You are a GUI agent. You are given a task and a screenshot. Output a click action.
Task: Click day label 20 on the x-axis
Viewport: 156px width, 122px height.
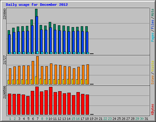[x=96, y=119]
